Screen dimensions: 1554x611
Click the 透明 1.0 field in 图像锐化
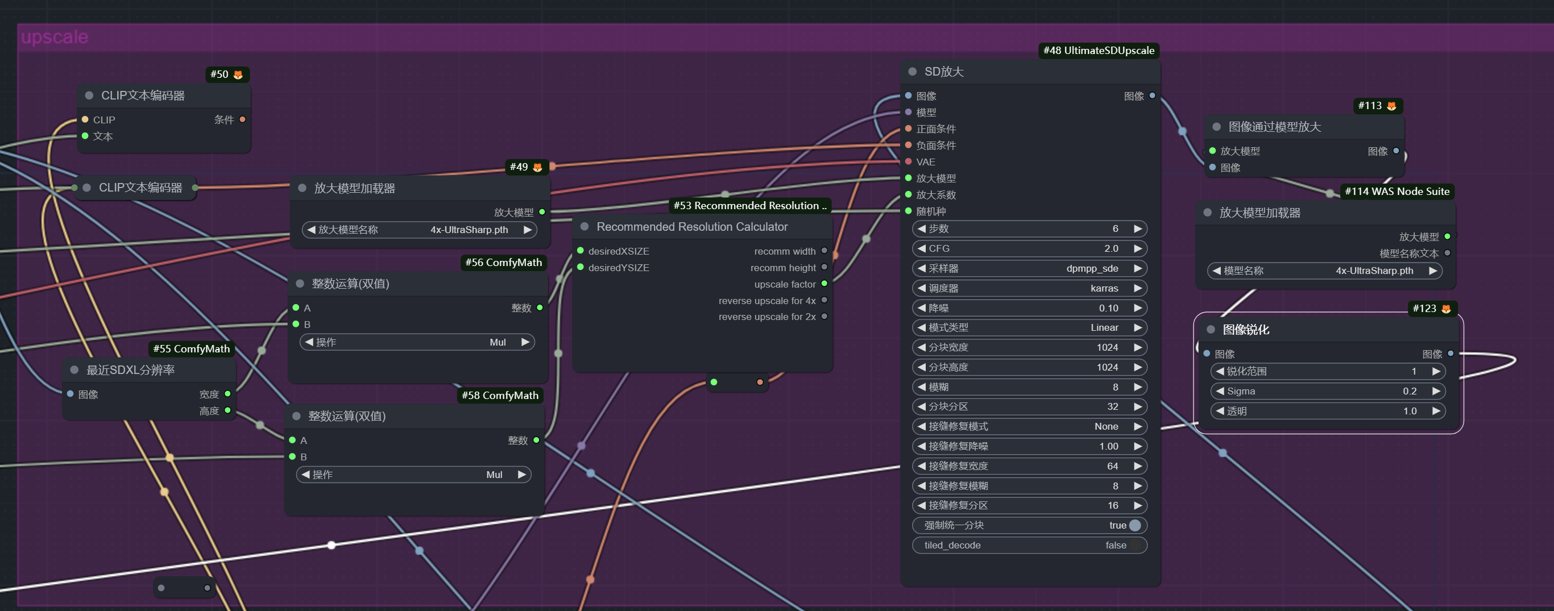pos(1328,411)
